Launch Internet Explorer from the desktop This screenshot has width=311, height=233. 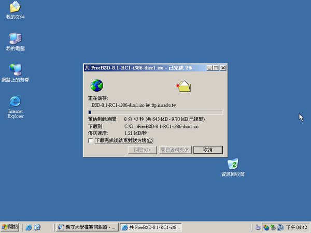[x=15, y=107]
